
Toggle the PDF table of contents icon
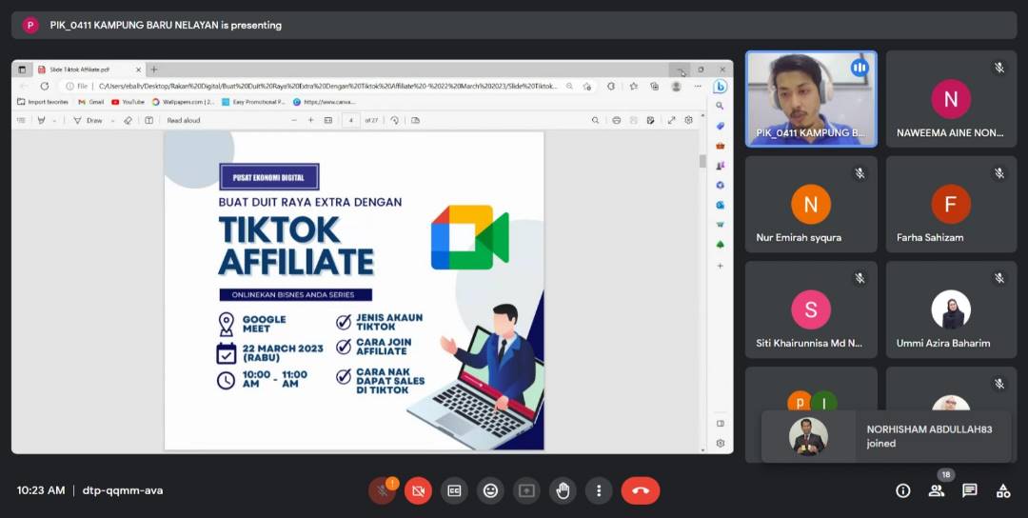[21, 120]
